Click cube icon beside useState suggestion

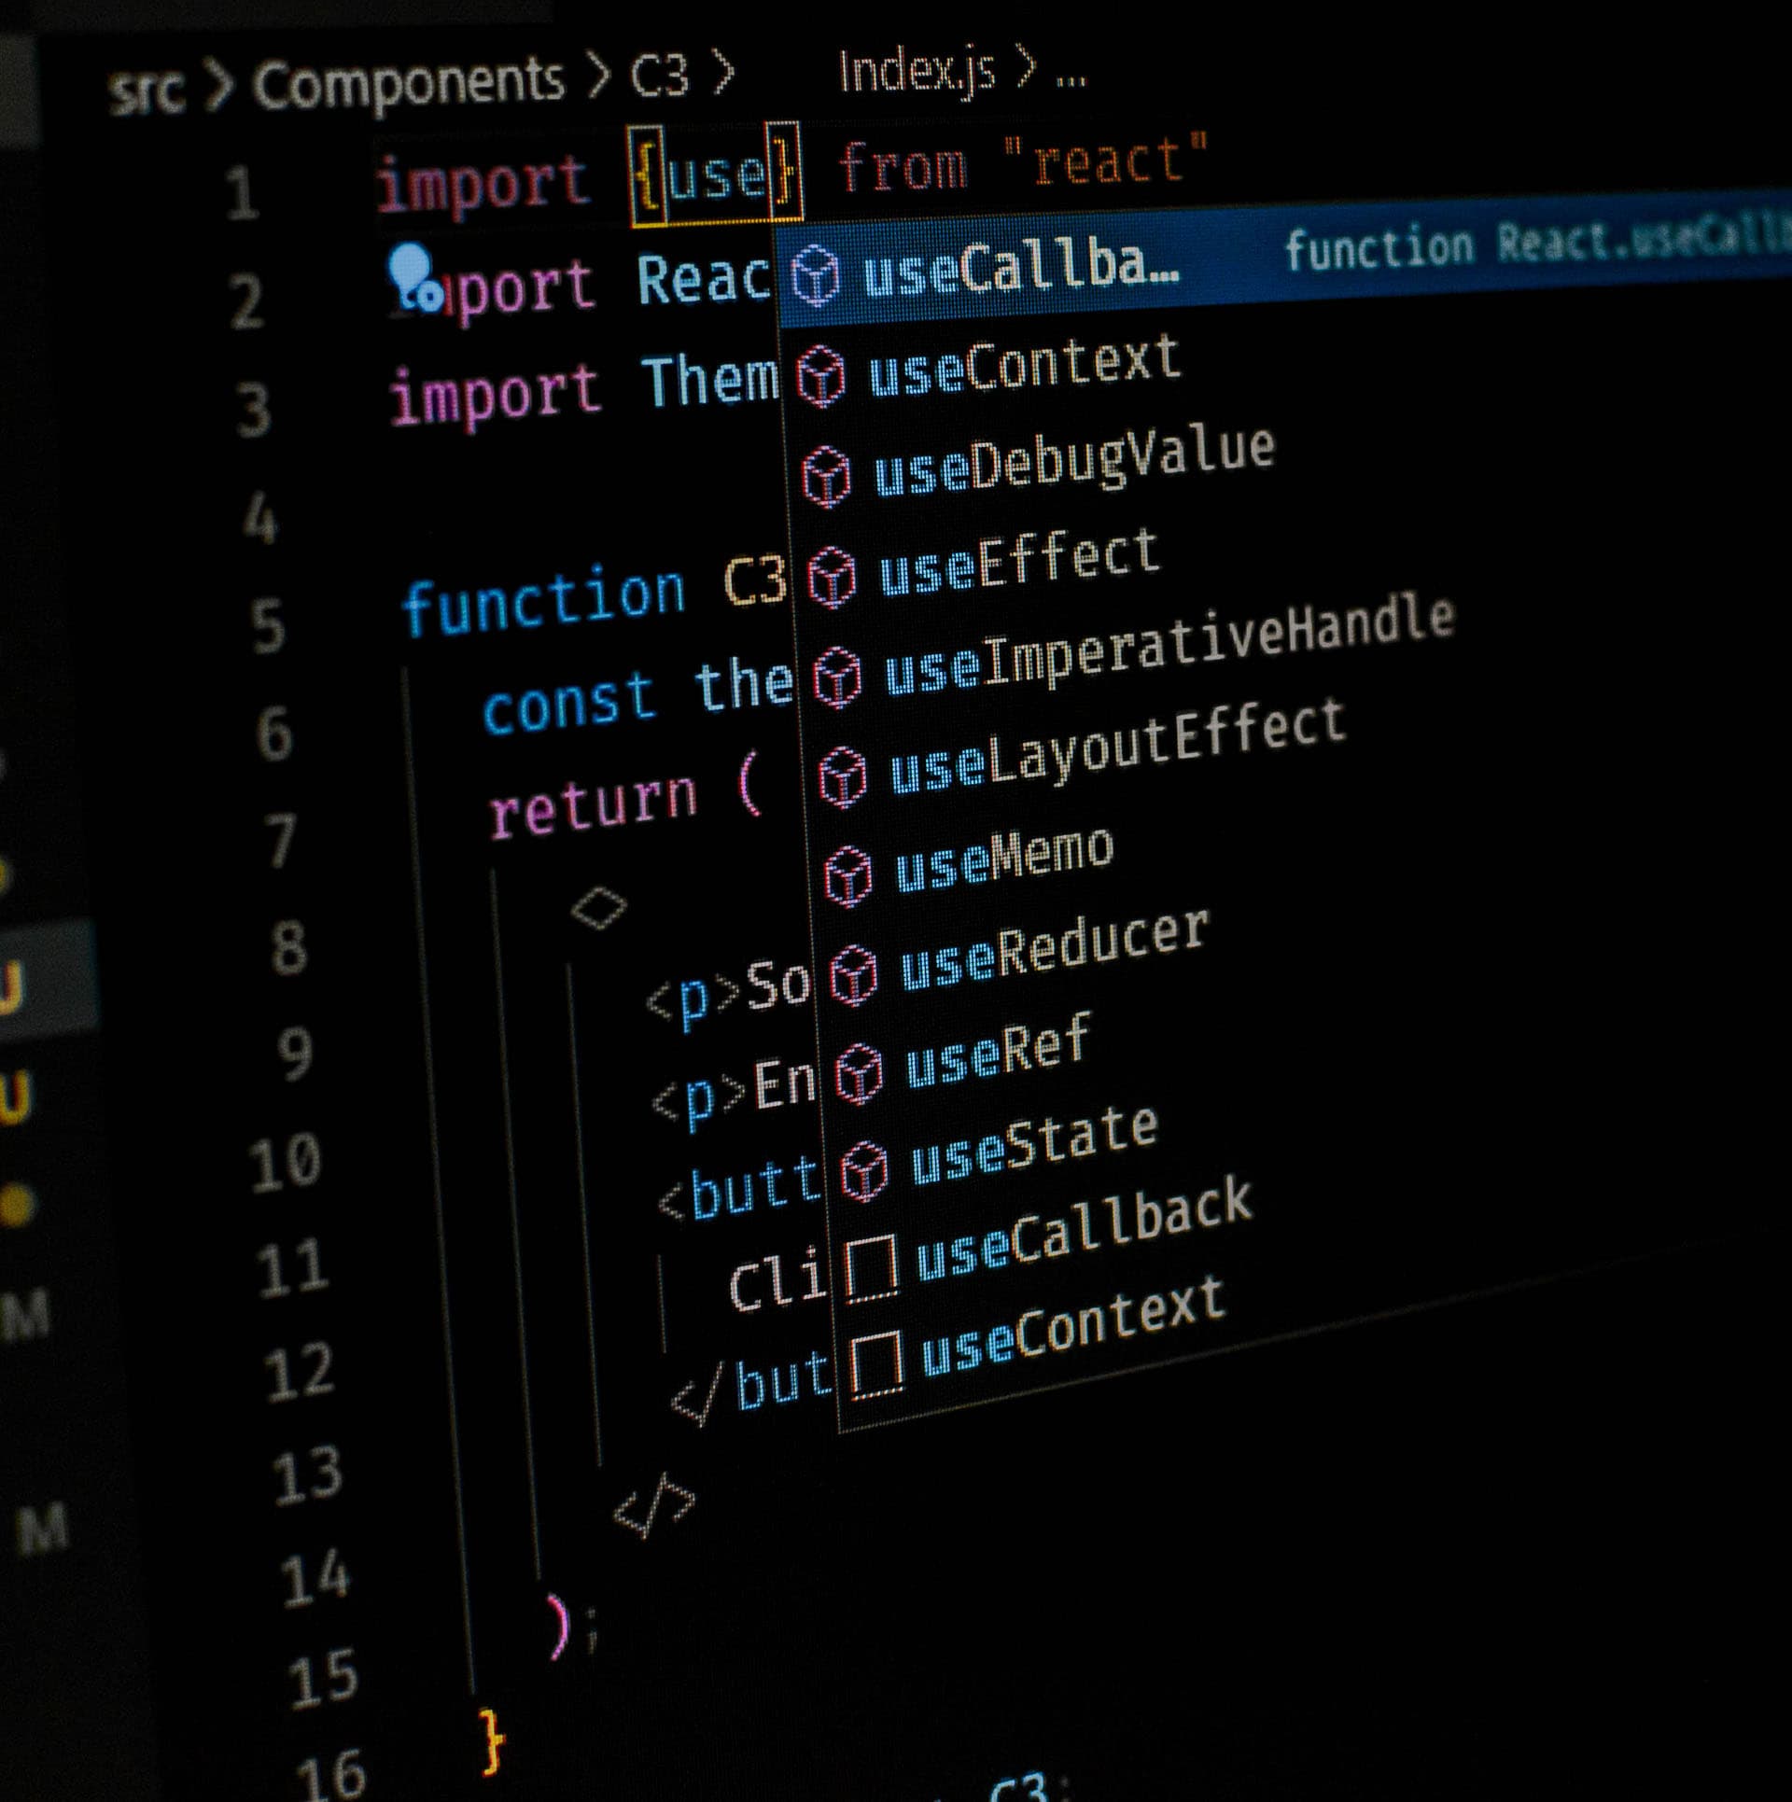coord(863,1171)
